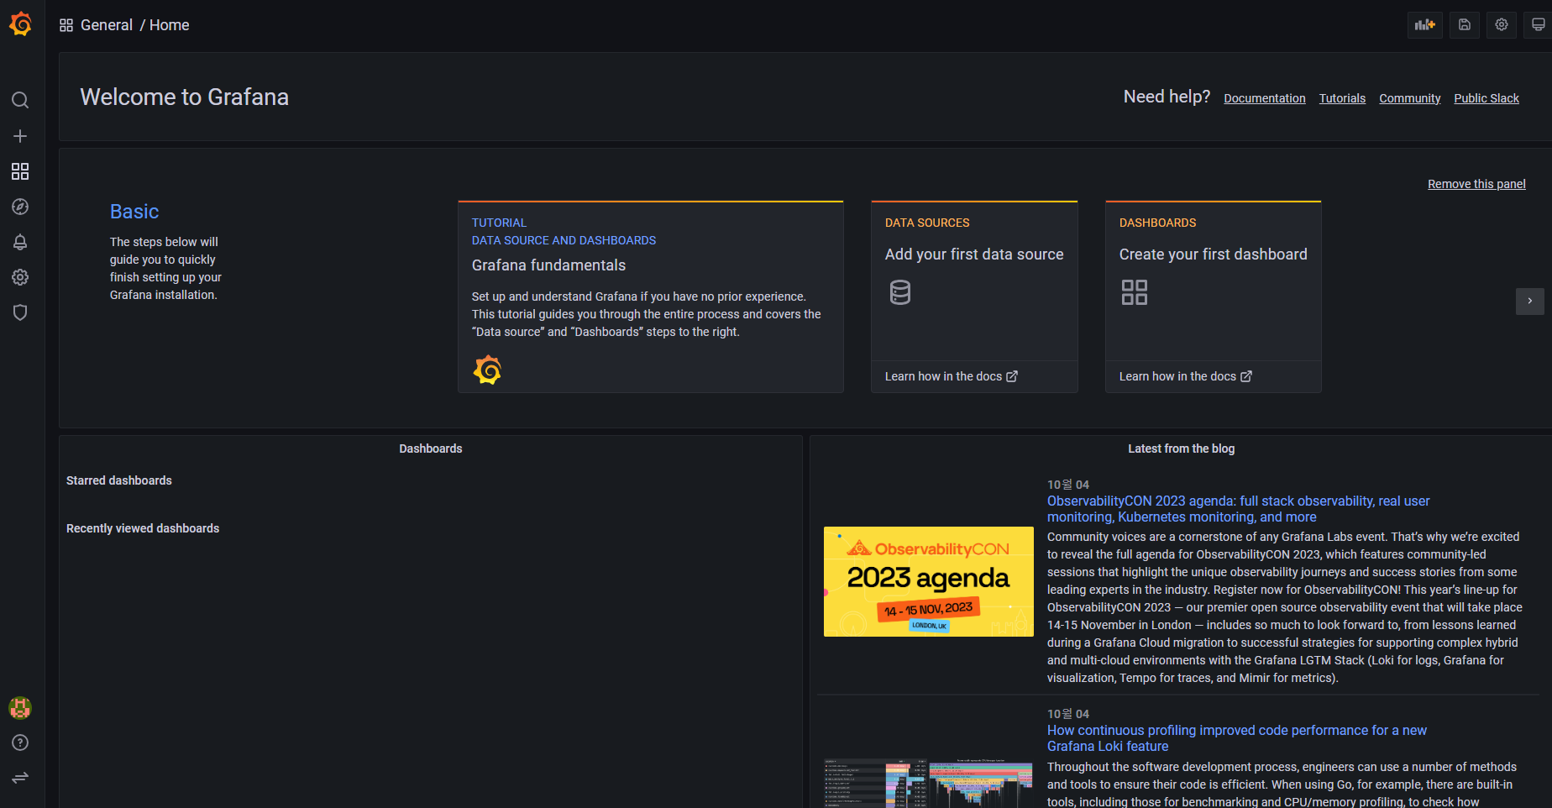The image size is (1552, 808).
Task: Click Add your first data source
Action: 974,254
